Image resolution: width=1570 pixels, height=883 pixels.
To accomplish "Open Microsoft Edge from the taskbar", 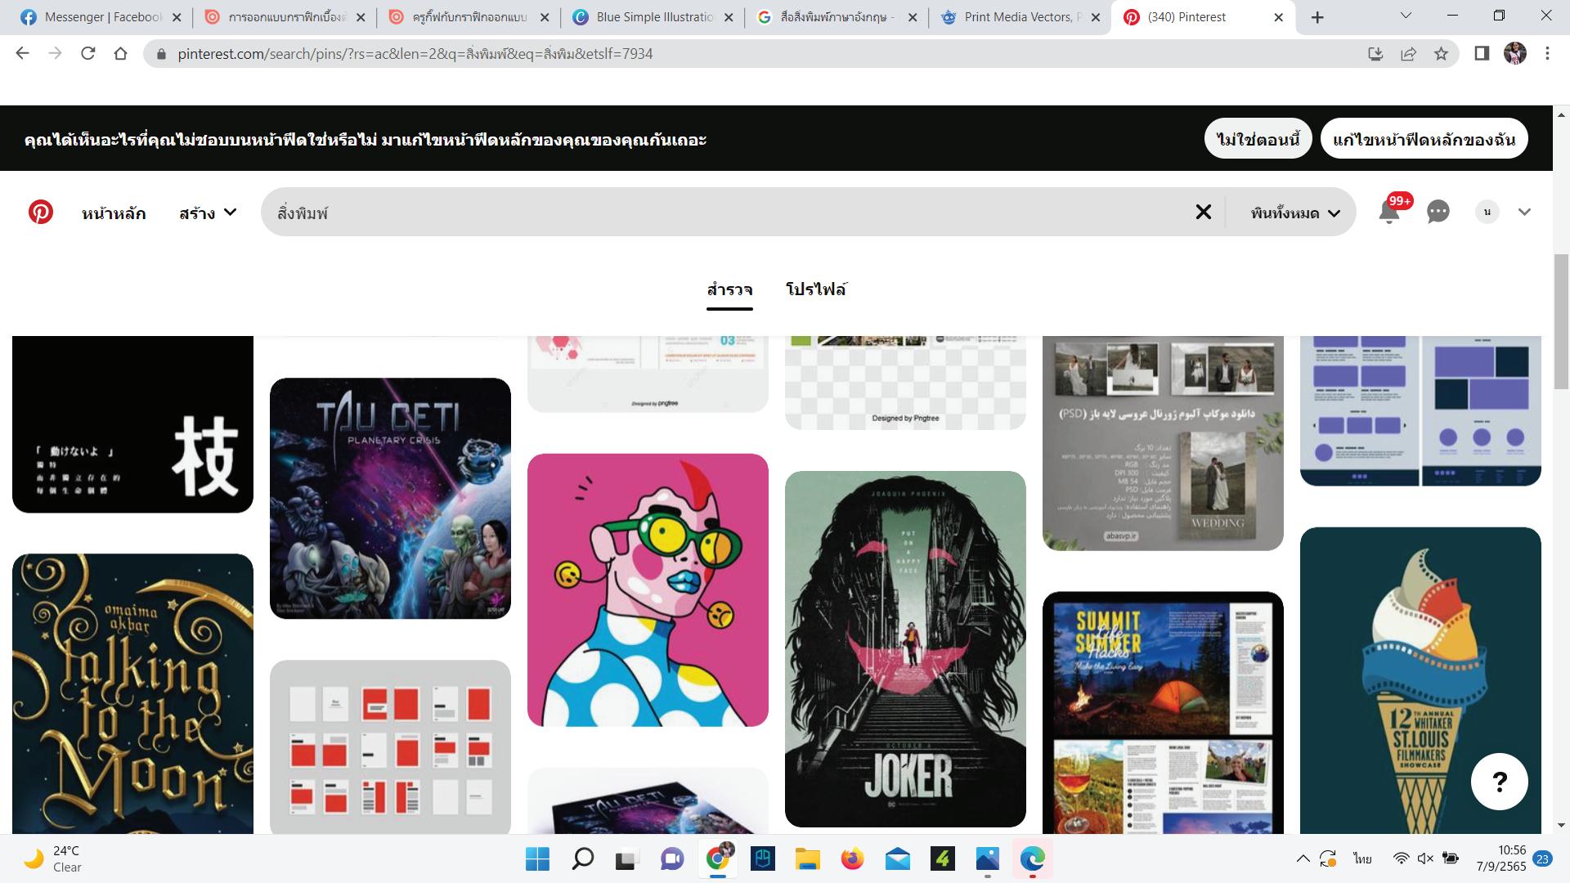I will [1032, 858].
